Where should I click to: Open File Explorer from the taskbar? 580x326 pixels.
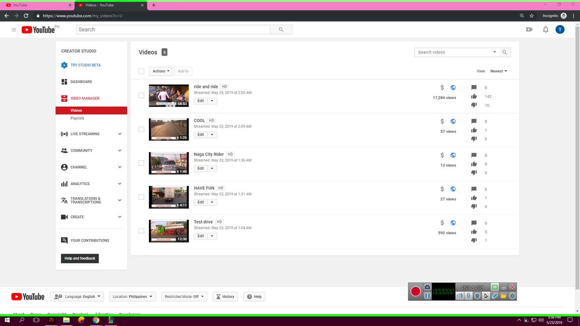tap(66, 320)
